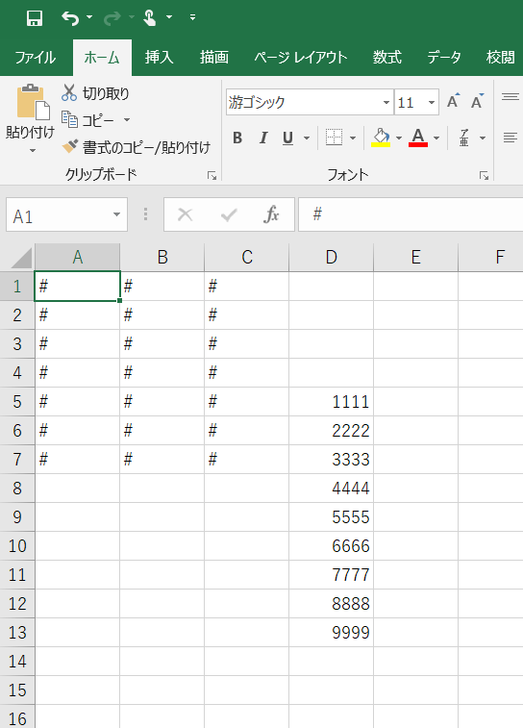Toggle Italic formatting
Image resolution: width=523 pixels, height=728 pixels.
263,138
